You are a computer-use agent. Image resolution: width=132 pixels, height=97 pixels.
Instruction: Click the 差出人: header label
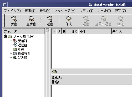click(57, 78)
